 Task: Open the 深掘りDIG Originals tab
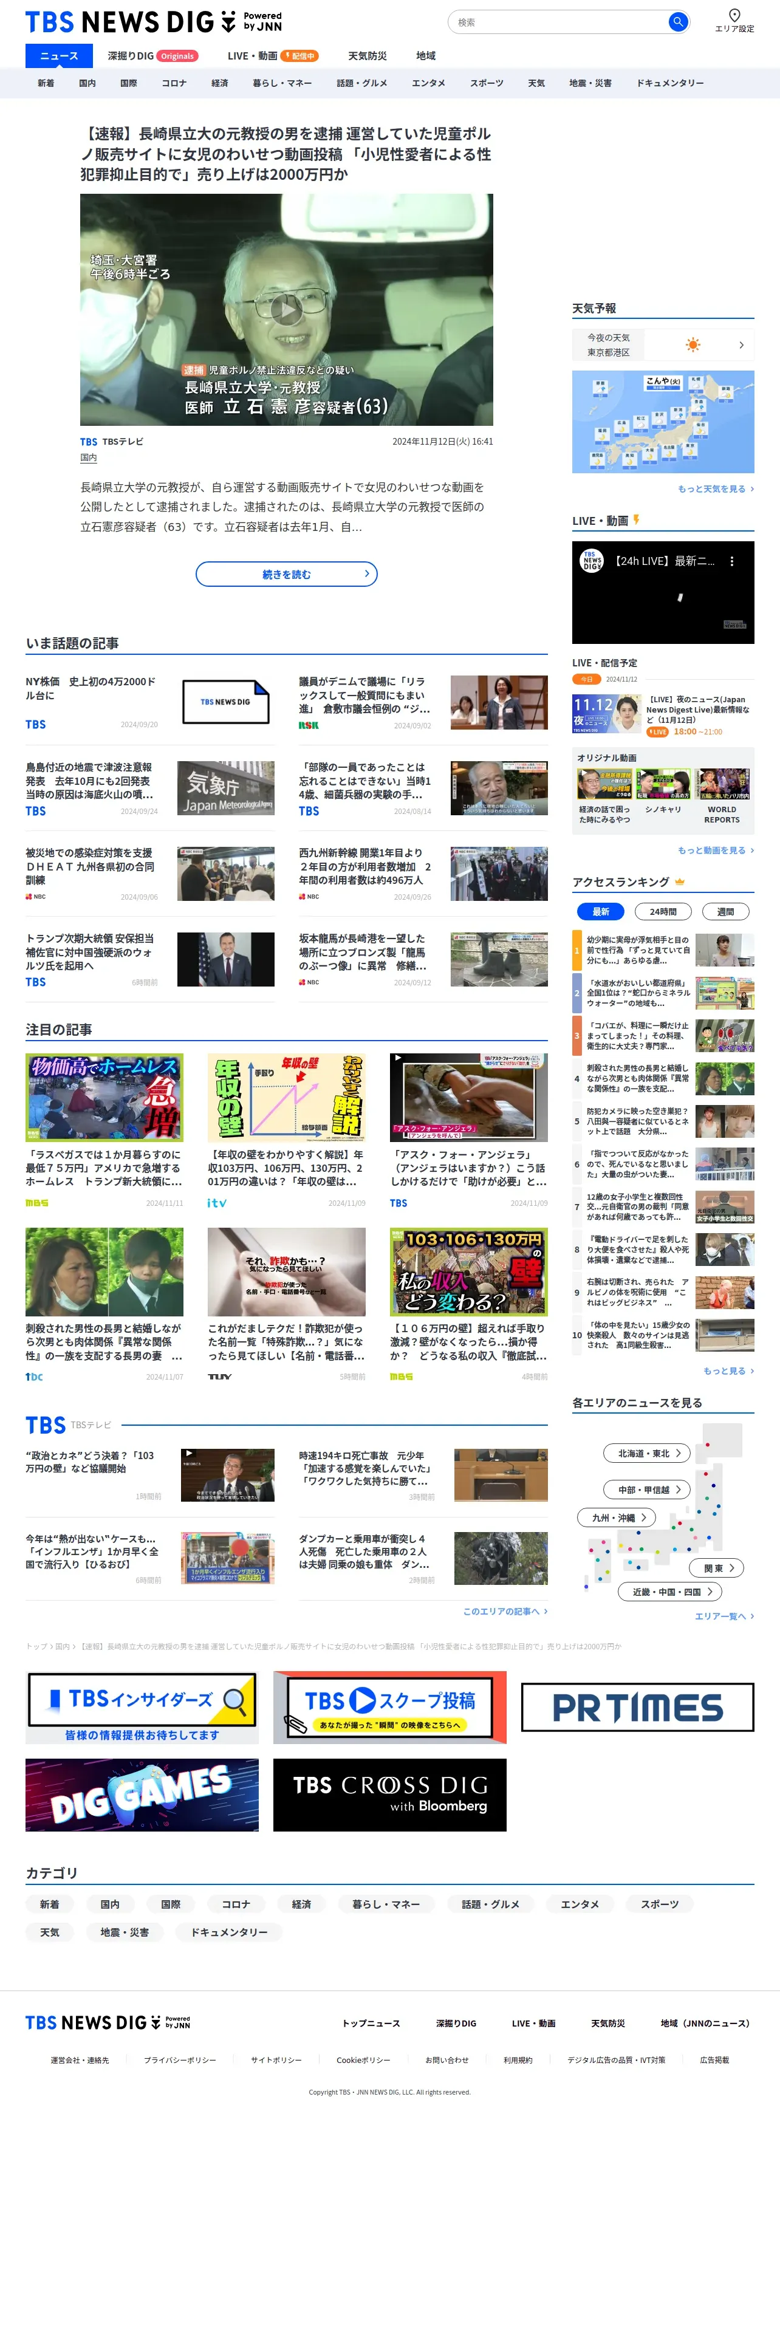[x=152, y=55]
